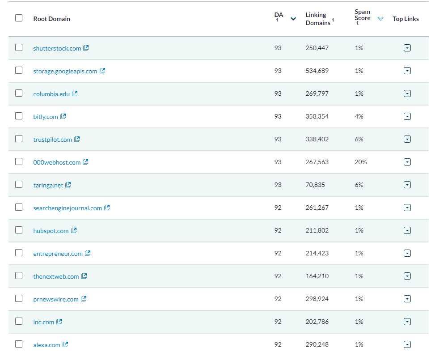431x352 pixels.
Task: Click the Linking Domains info icon
Action: 333,20
